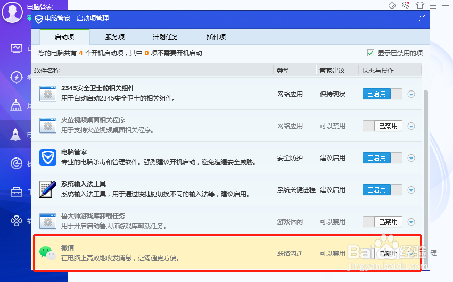
Task: Click the shield logo in dialog title
Action: coord(38,19)
